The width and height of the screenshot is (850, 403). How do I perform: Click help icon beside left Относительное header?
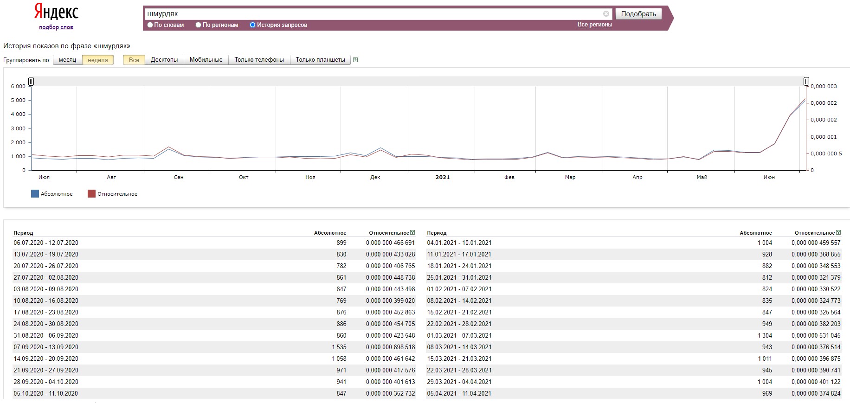[x=412, y=233]
